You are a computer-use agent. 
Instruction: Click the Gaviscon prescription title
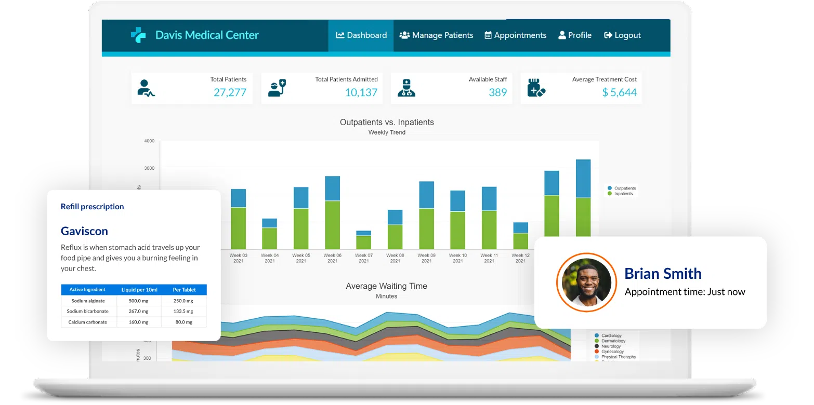click(84, 231)
